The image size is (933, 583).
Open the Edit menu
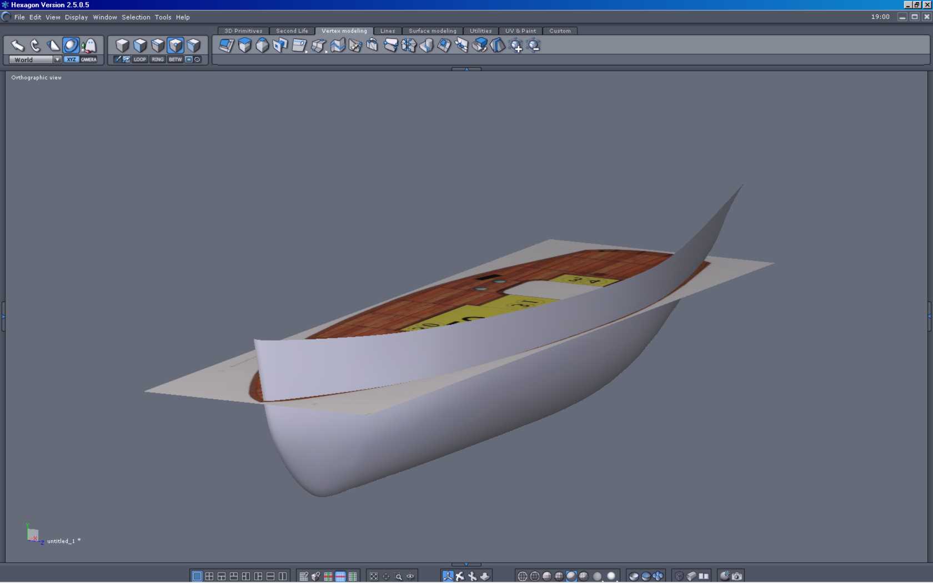[x=35, y=17]
